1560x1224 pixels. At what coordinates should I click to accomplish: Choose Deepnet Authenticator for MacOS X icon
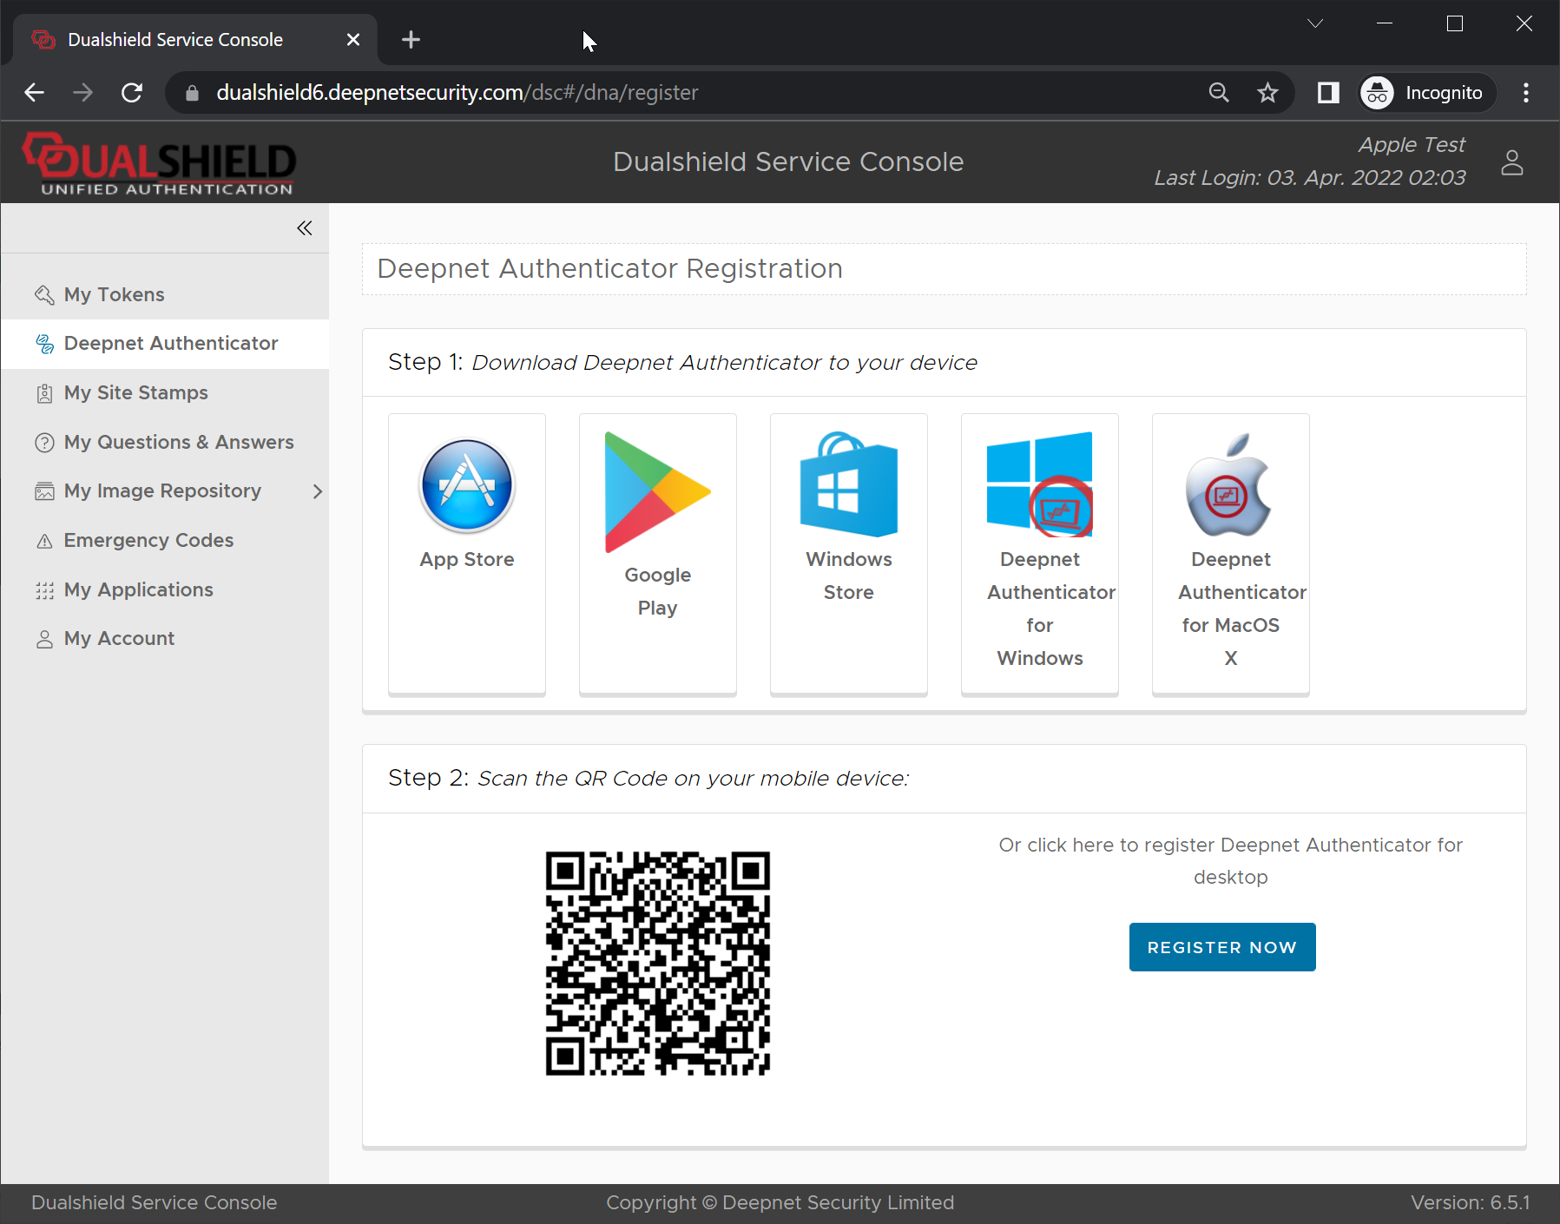1229,486
